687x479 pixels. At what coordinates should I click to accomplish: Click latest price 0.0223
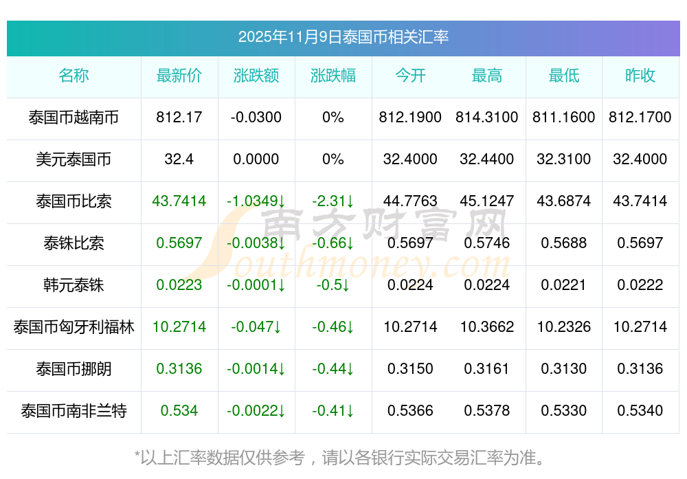pos(179,285)
